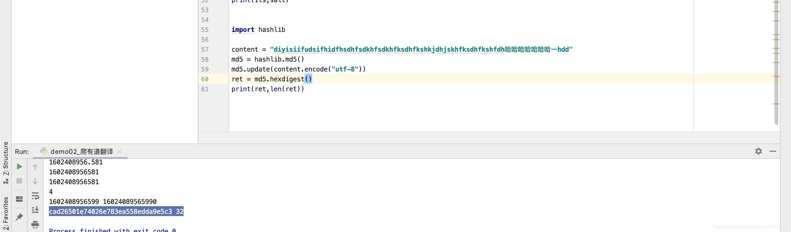Screen dimensions: 791x232
Task: Click line number 60 in the gutter
Action: coord(205,79)
